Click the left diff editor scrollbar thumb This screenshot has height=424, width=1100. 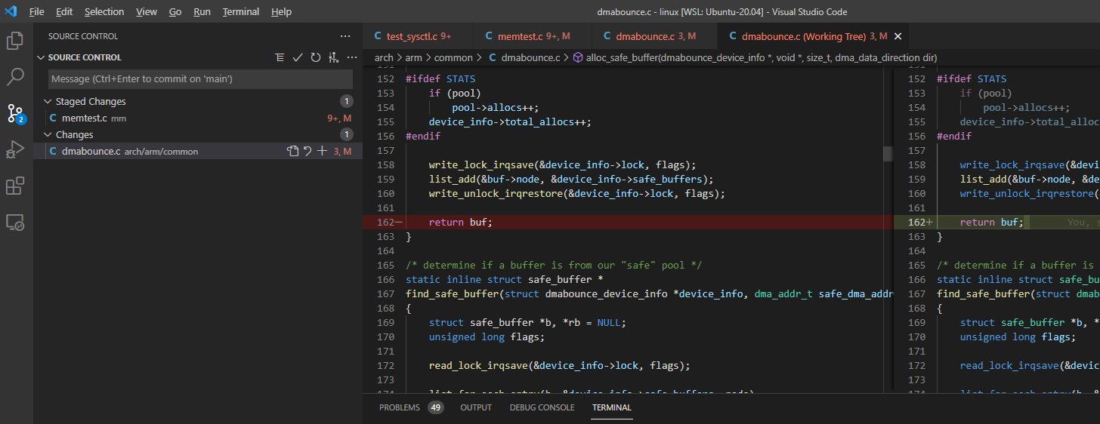tap(888, 153)
